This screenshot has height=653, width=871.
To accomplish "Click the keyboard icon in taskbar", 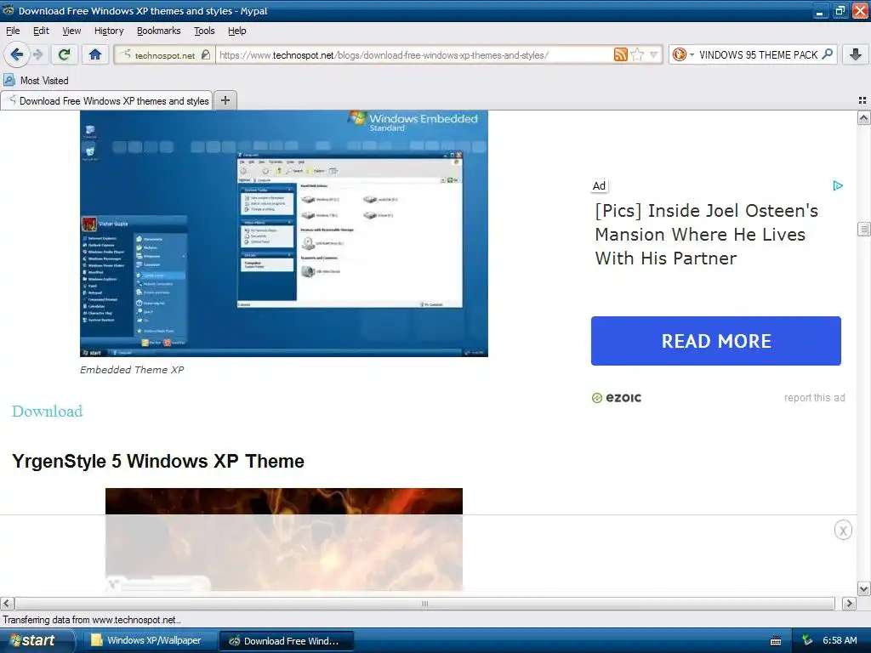I will (776, 641).
